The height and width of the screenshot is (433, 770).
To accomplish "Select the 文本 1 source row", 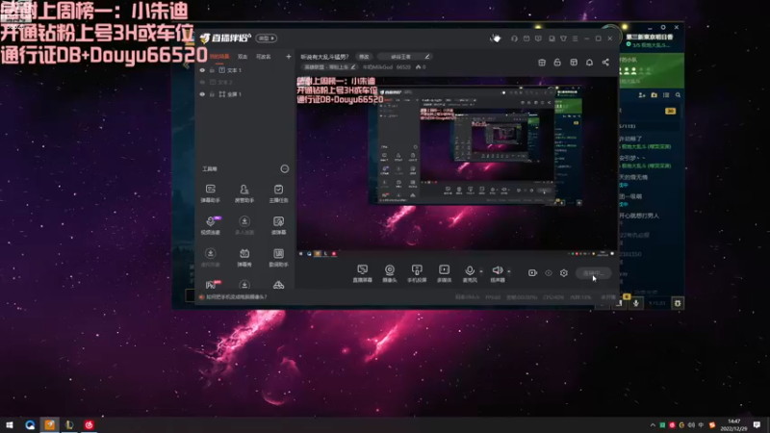I will tap(245, 70).
